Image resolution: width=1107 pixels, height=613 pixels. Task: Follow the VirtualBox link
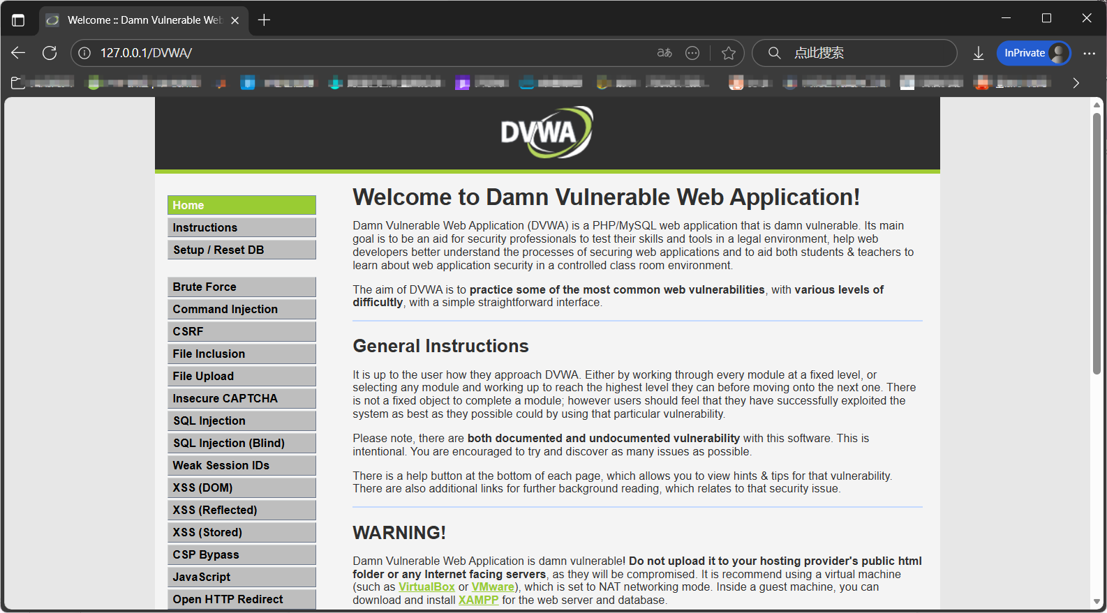426,587
